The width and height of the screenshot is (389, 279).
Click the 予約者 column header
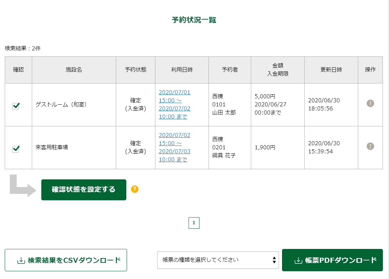(230, 70)
